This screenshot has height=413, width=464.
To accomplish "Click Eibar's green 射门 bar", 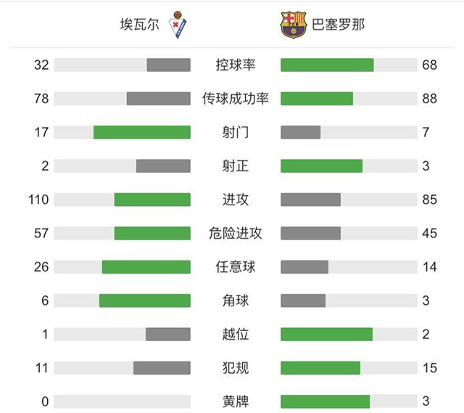I will (142, 132).
